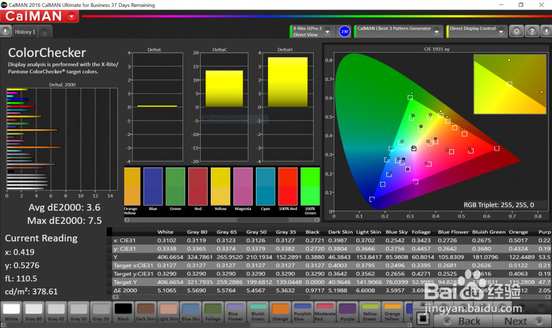
Task: Click the 'RGB Triplet: 255, 255, 0' label
Action: click(x=499, y=205)
